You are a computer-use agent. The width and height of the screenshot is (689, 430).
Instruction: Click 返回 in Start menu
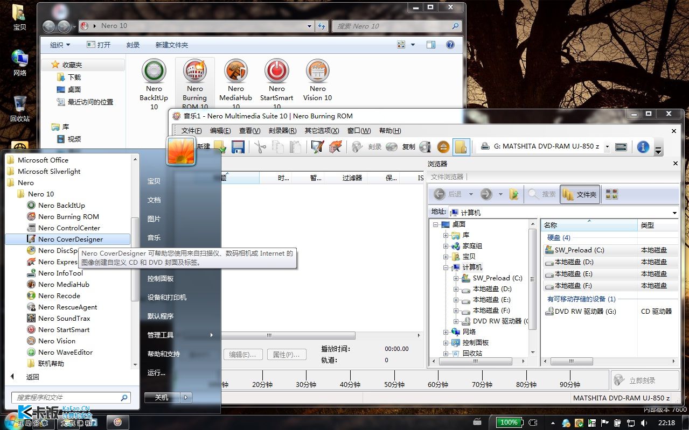click(33, 377)
